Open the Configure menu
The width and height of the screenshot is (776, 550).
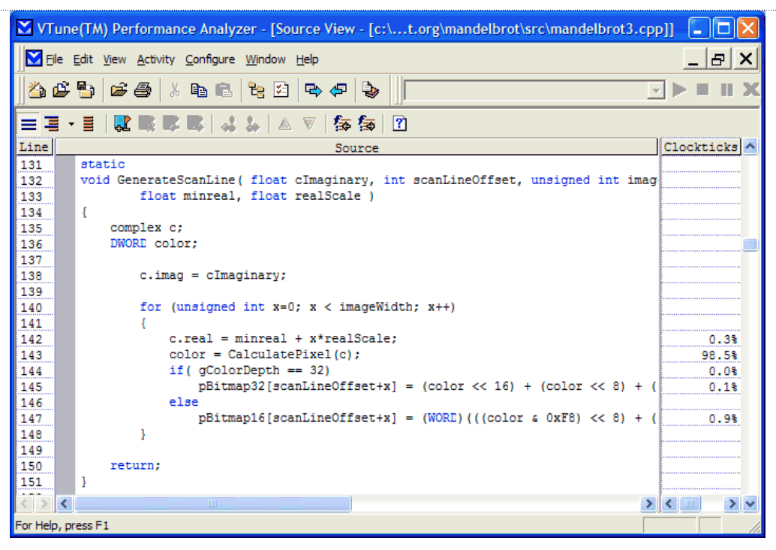[x=210, y=59]
